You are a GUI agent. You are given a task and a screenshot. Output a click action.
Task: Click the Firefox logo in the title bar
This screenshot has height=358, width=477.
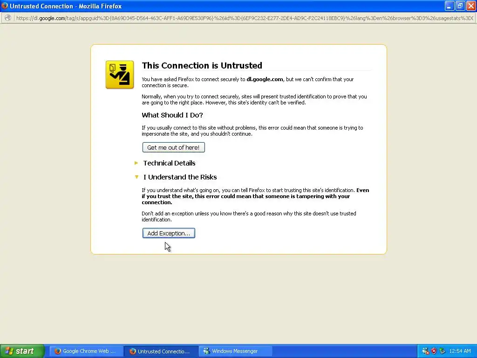[5, 6]
